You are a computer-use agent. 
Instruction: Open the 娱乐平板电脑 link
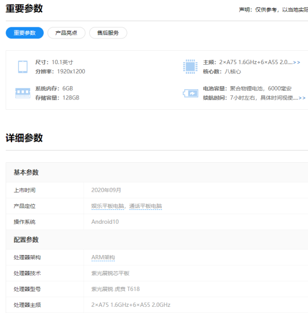107,206
